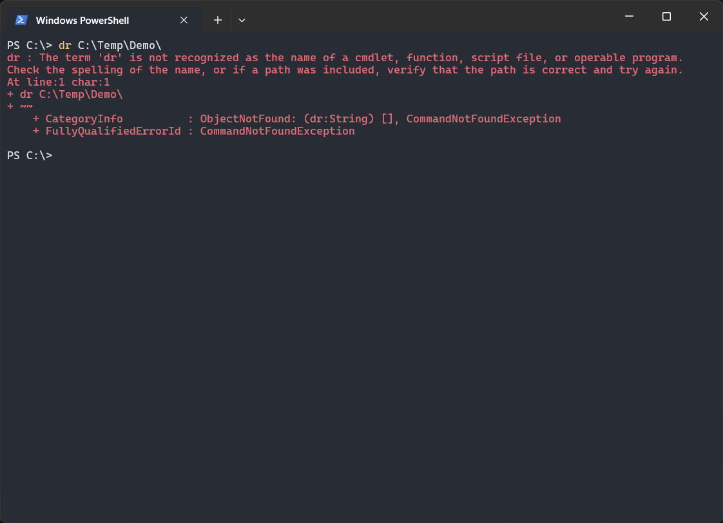Click the '+ dr C:\Temp\Demo\' echoed line

click(x=64, y=95)
